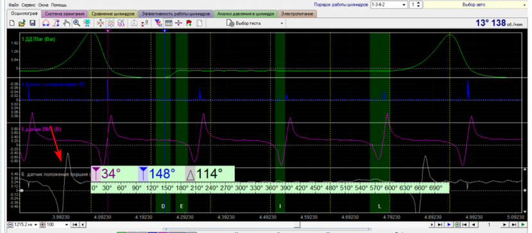Open the Сервис menu

pyautogui.click(x=28, y=5)
